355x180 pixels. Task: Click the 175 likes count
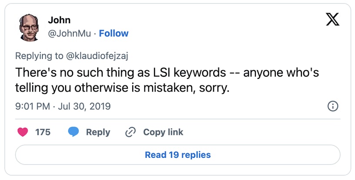(43, 132)
